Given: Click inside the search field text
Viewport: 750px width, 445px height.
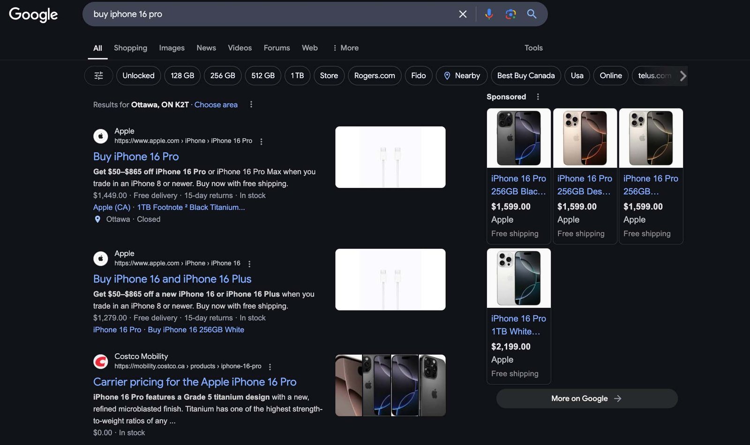Looking at the screenshot, I should 128,14.
